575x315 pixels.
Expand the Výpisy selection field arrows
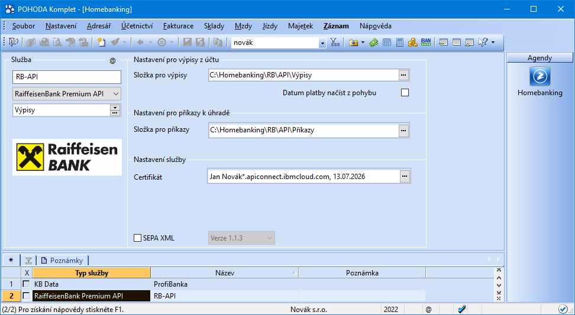tap(115, 110)
